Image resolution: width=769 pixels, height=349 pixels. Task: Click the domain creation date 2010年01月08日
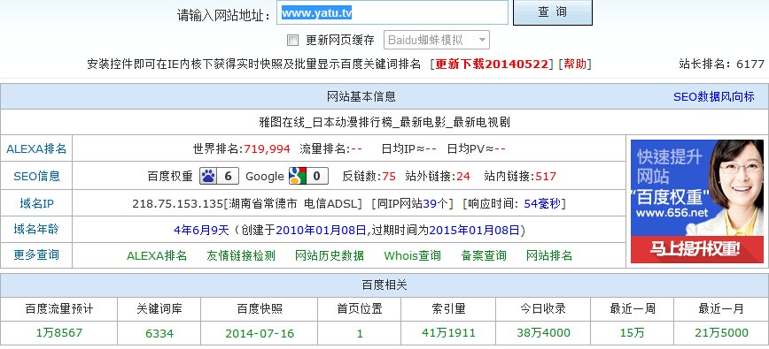(x=322, y=231)
